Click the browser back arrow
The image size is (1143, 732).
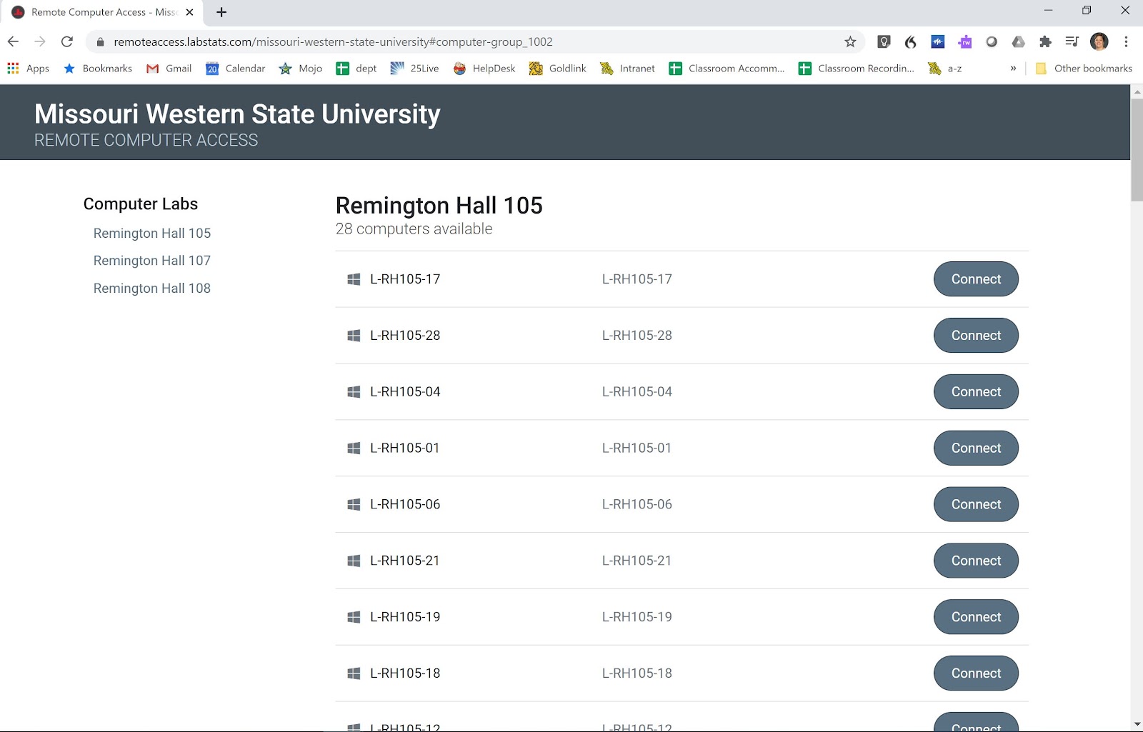pos(13,41)
